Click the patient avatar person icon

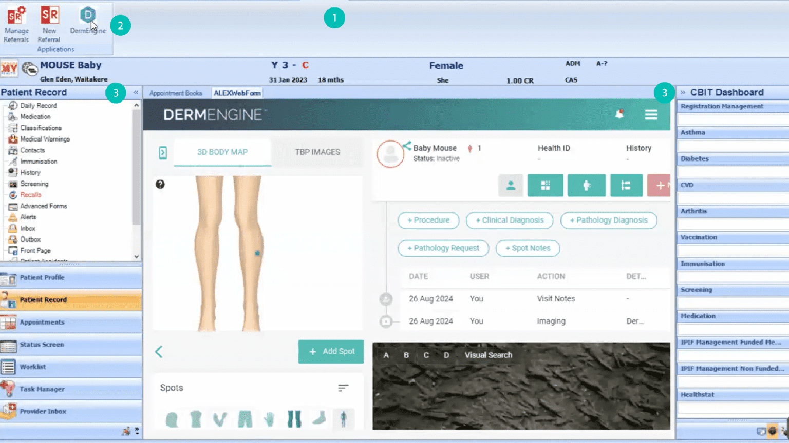[x=511, y=185]
